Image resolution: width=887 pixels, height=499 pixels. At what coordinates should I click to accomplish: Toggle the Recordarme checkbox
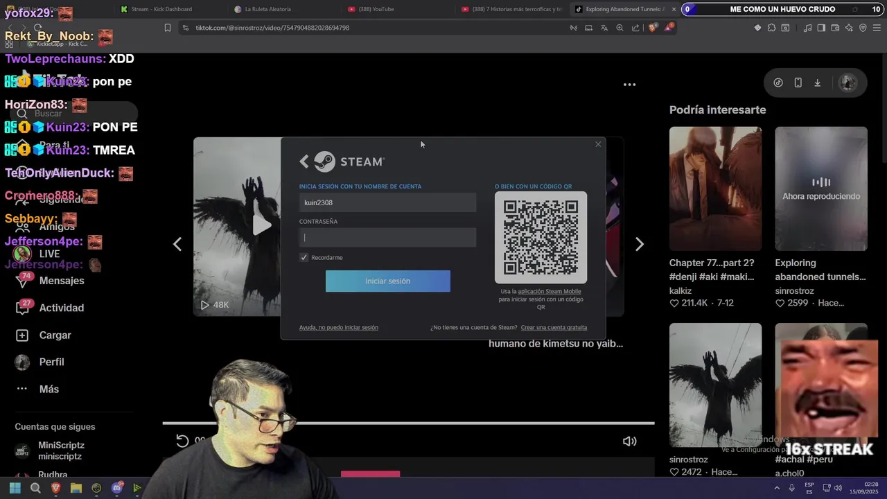coord(304,257)
